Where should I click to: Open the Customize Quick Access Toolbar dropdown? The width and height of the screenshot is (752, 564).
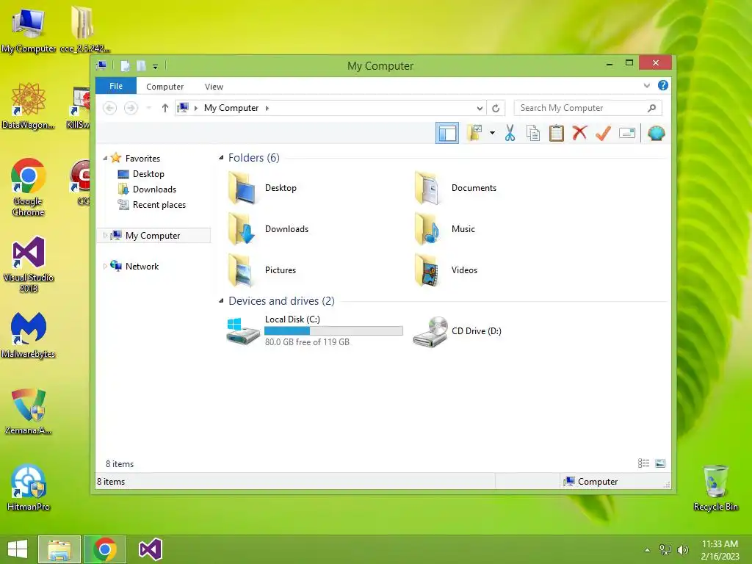click(156, 66)
